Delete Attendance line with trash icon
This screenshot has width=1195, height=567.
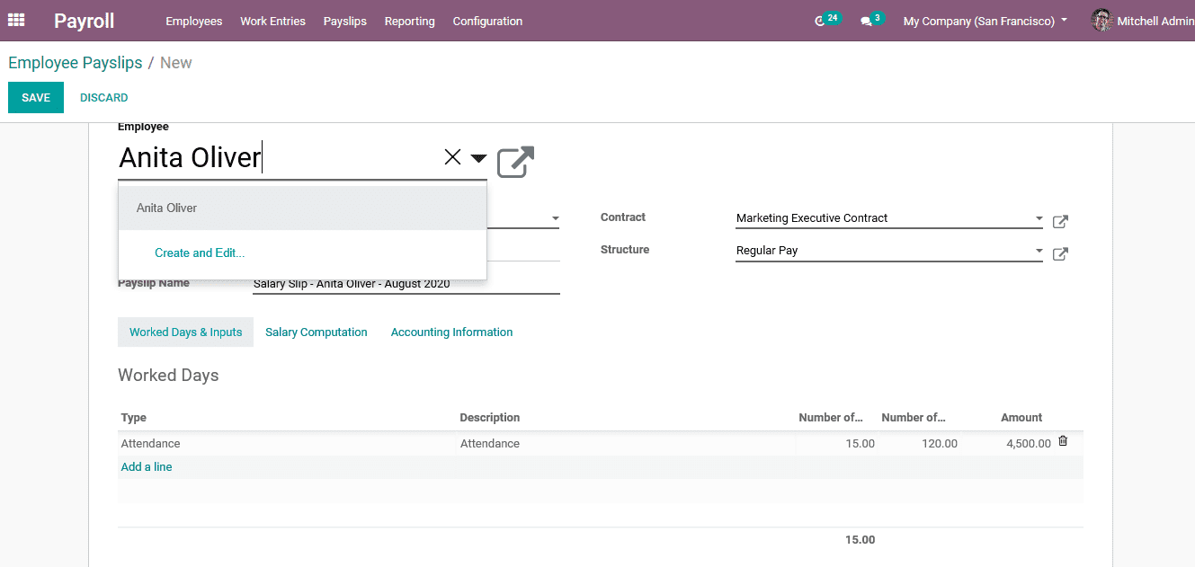click(1063, 441)
